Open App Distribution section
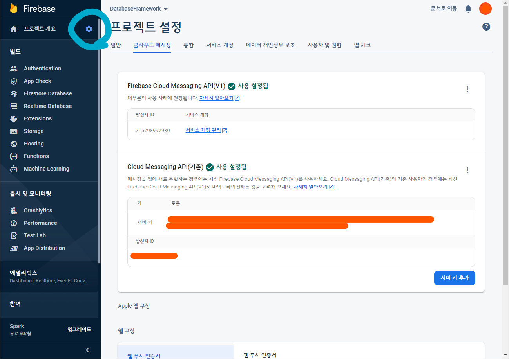509x359 pixels. click(44, 248)
